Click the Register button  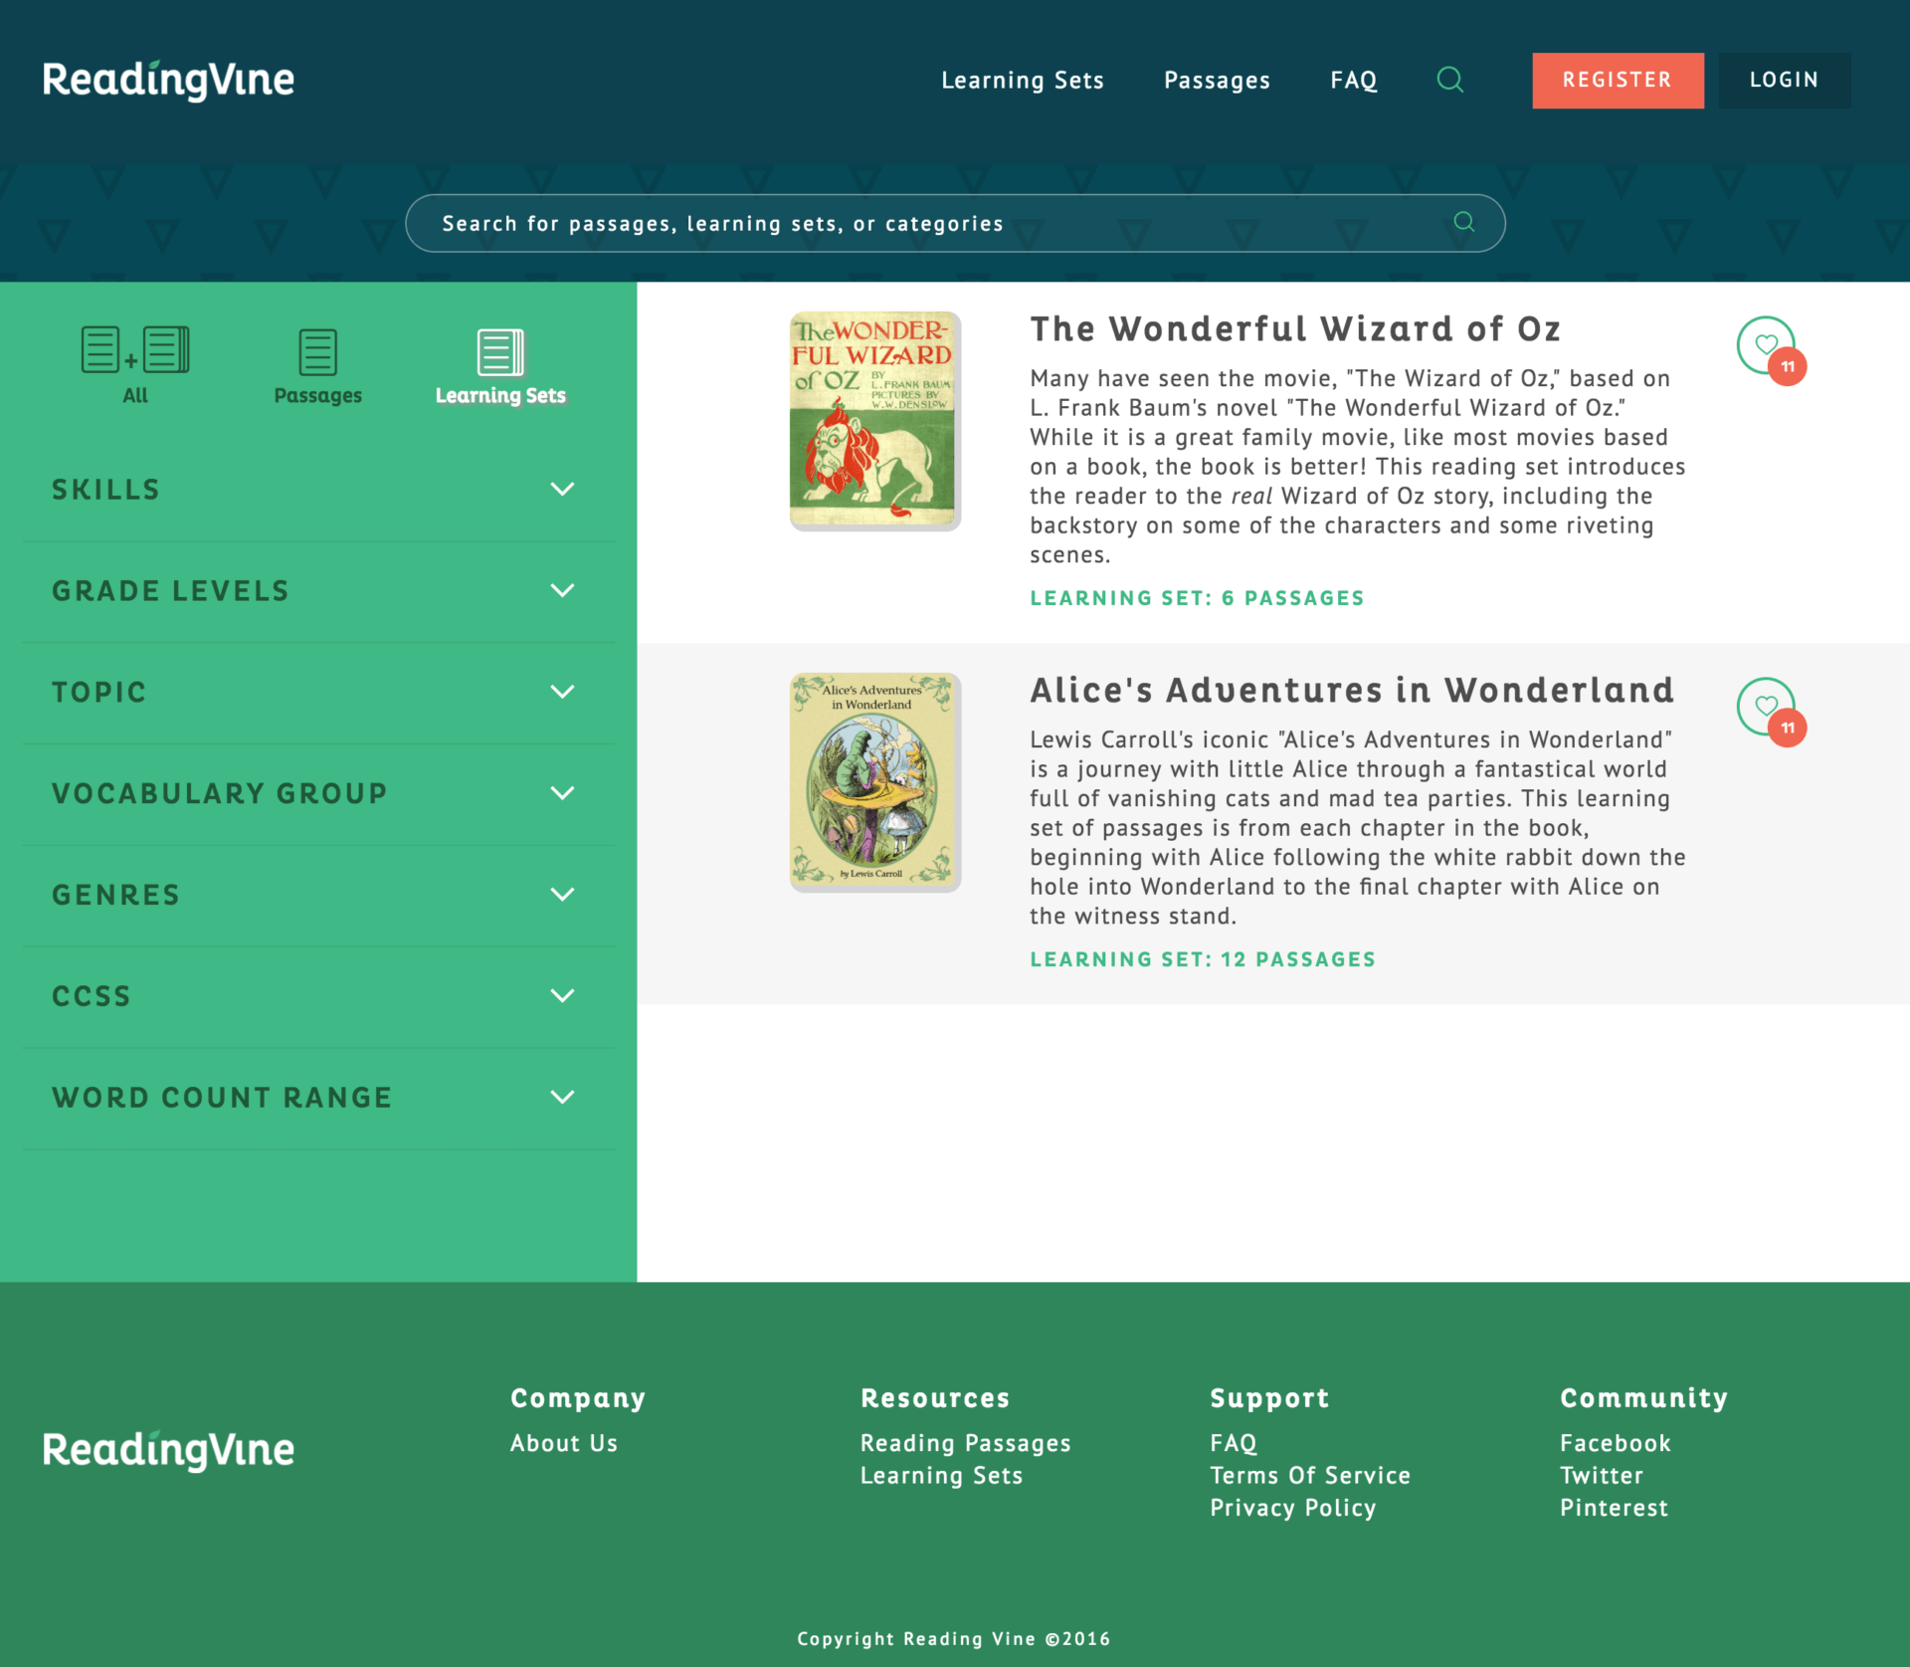(1617, 81)
